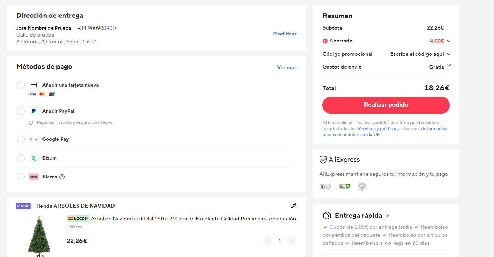Click the green check before Cupón de 1,00€
494x257 pixels.
(326, 227)
